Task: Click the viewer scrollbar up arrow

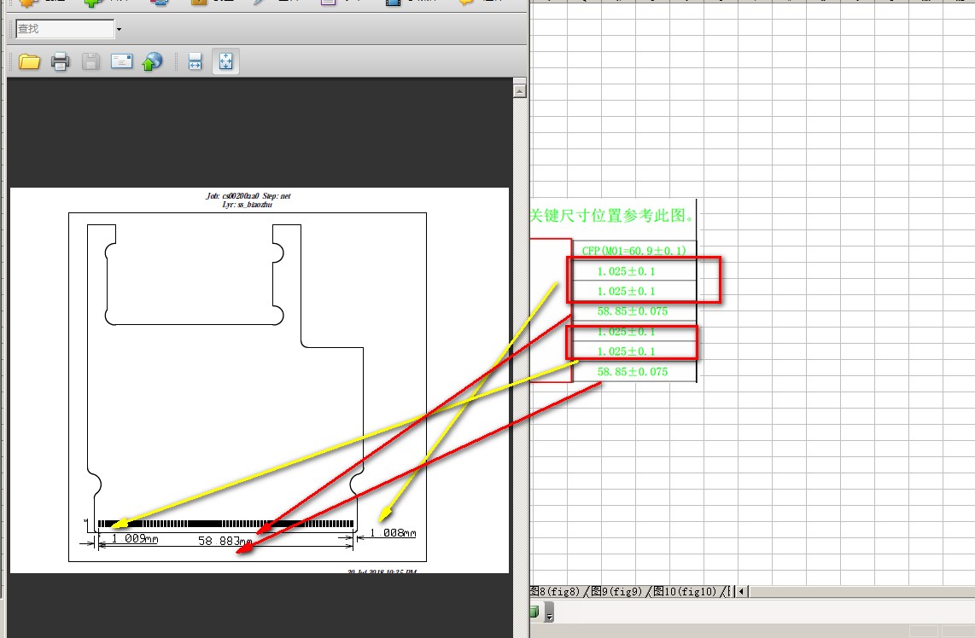Action: click(520, 90)
